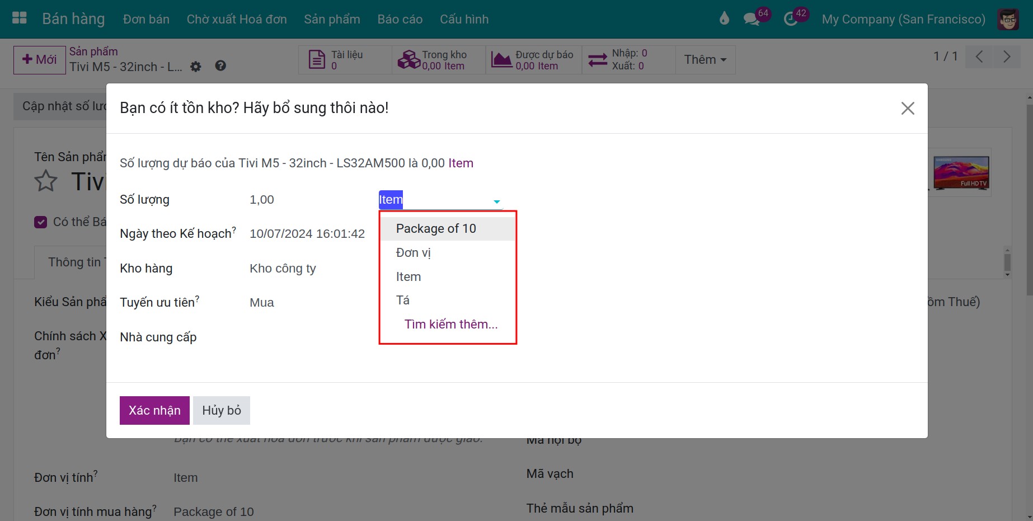This screenshot has height=521, width=1033.
Task: Open the Được dự báo forecast stat
Action: (x=534, y=60)
